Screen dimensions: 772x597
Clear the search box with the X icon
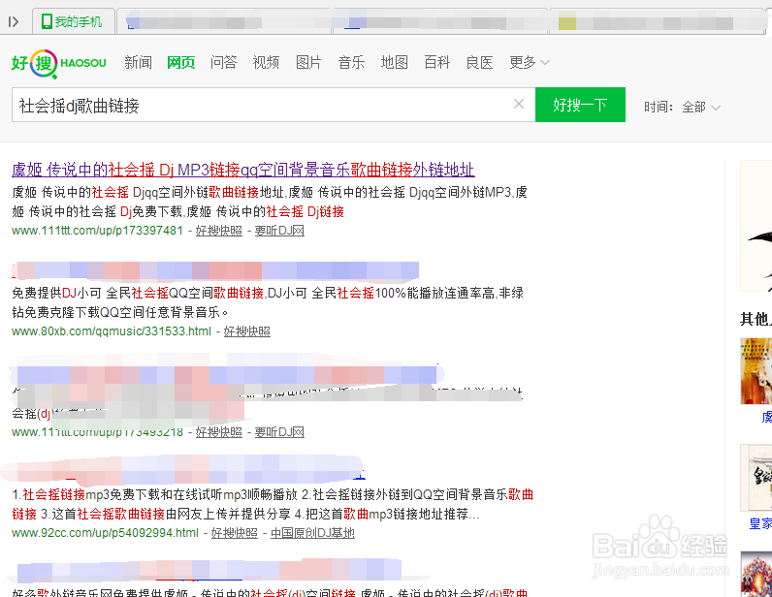pyautogui.click(x=519, y=104)
